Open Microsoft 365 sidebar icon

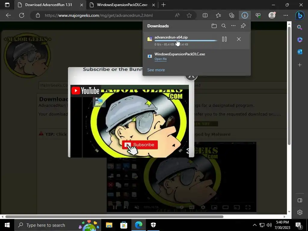[300, 39]
